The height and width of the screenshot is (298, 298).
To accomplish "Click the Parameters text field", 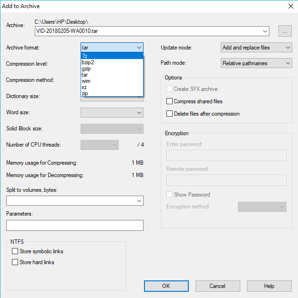I will tap(75, 225).
